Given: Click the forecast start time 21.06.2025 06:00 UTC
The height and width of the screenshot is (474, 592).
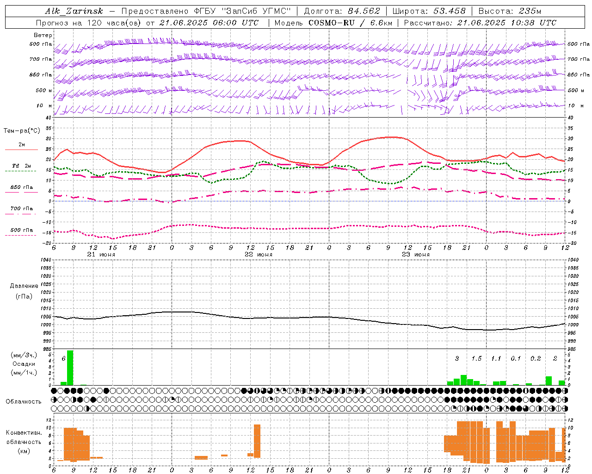Looking at the screenshot, I should [209, 23].
